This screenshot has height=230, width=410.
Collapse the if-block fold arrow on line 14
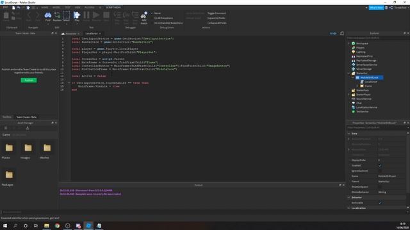pyautogui.click(x=69, y=82)
